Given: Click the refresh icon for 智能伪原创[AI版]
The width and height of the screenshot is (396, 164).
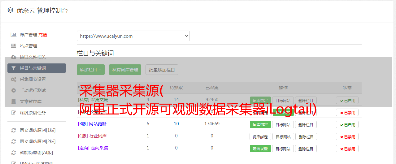Looking at the screenshot, I should pyautogui.click(x=13, y=153).
